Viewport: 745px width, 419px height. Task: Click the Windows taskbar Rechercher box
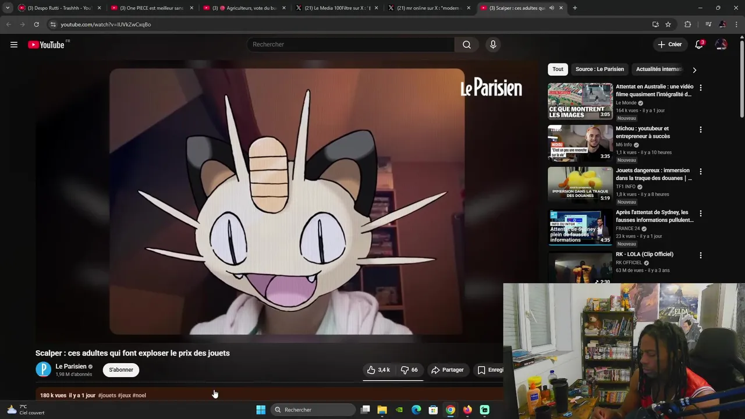coord(314,410)
